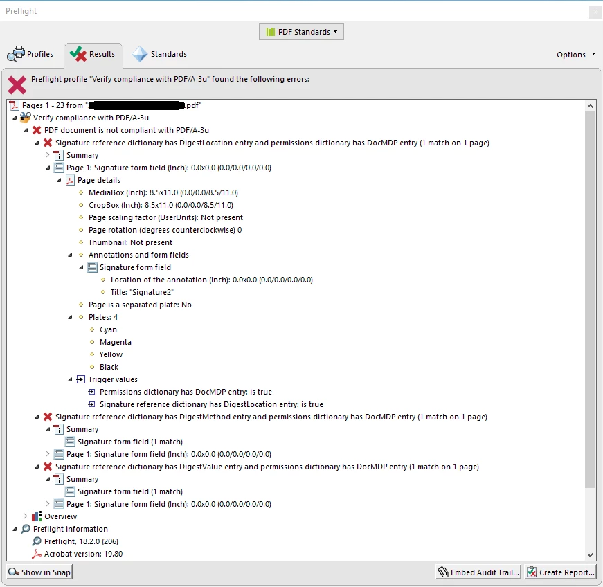Viewport: 603px width, 587px height.
Task: Click the Overview chart icon
Action: (37, 516)
